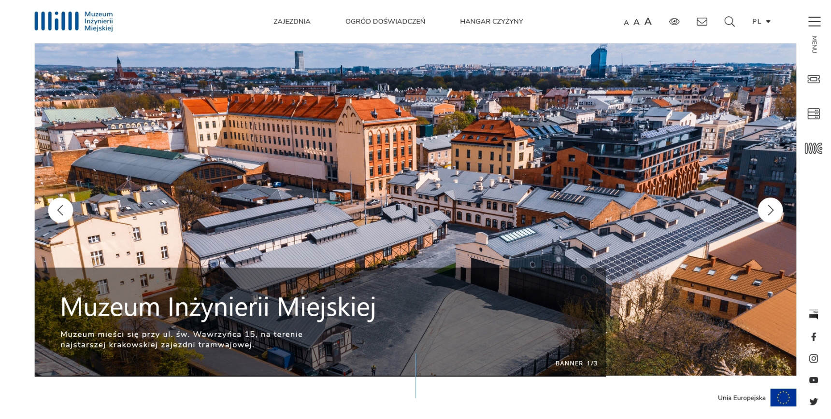Click the MIM wave logo sidebar icon
The image size is (831, 419).
tap(814, 148)
